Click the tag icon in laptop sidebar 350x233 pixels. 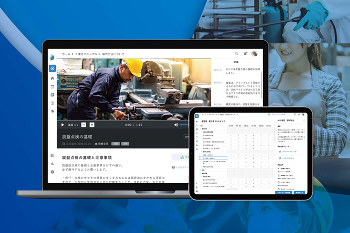tap(52, 111)
